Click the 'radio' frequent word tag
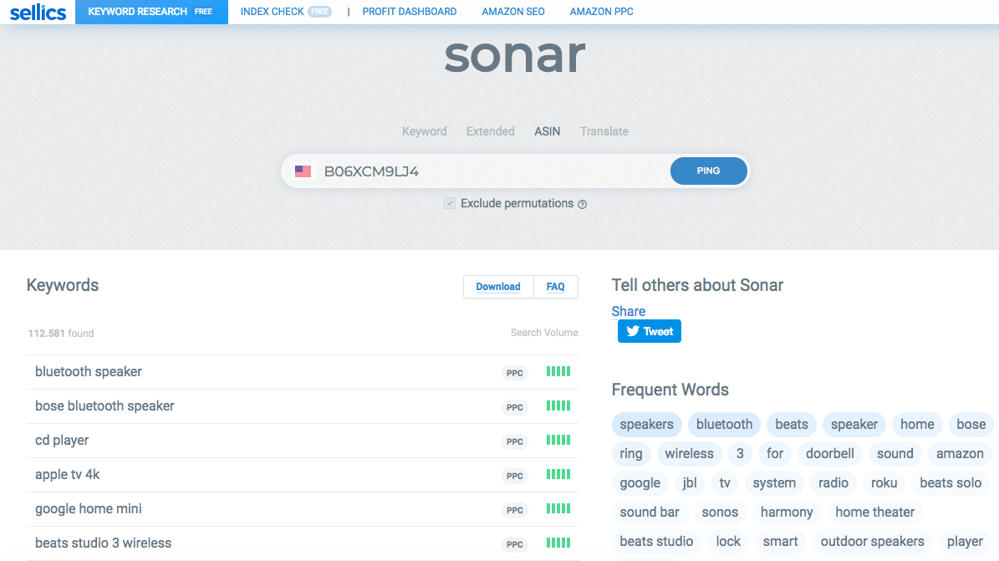This screenshot has height=561, width=999. [x=833, y=483]
